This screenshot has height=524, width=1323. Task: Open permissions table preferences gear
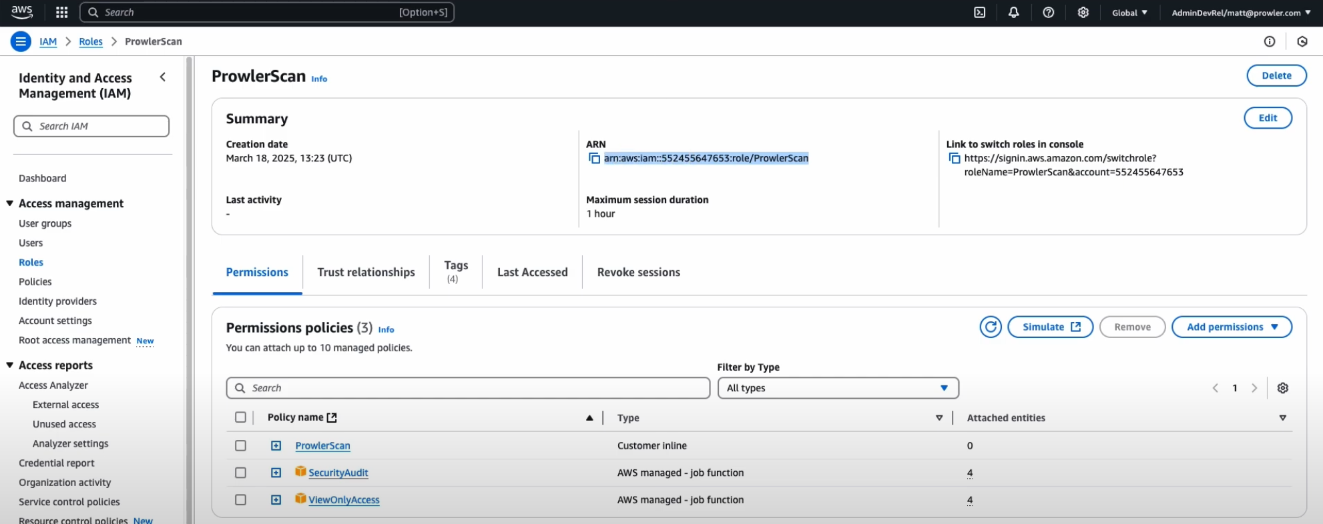[1282, 388]
